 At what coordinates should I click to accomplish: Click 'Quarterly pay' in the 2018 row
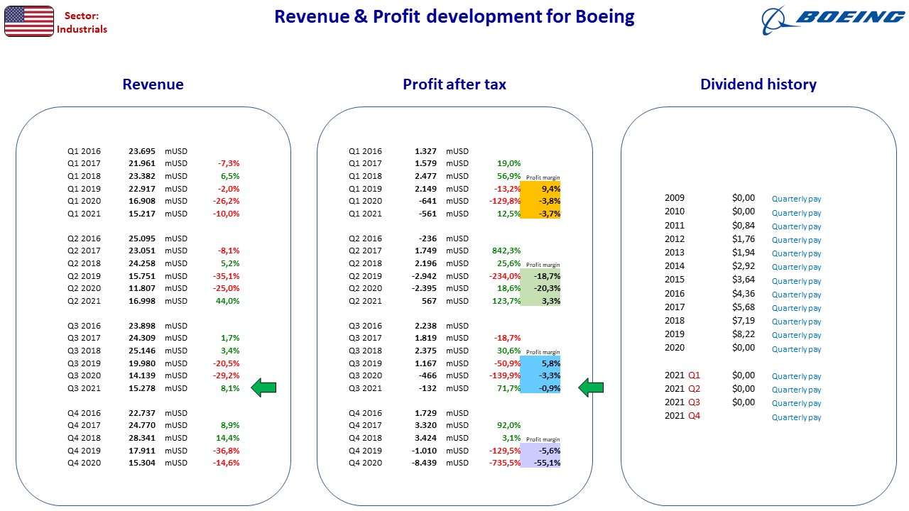coord(797,322)
